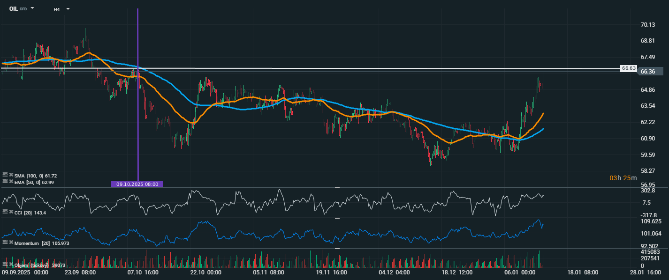
Task: Remove the CCI indicator
Action: point(11,212)
